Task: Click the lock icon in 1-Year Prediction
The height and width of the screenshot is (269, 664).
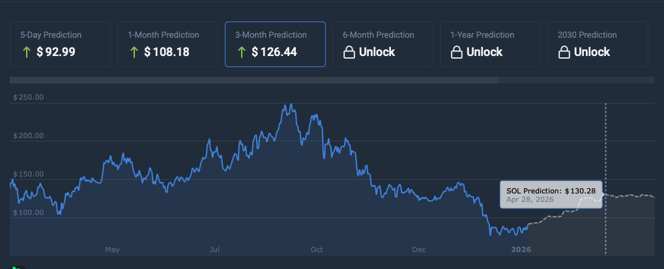Action: point(456,52)
